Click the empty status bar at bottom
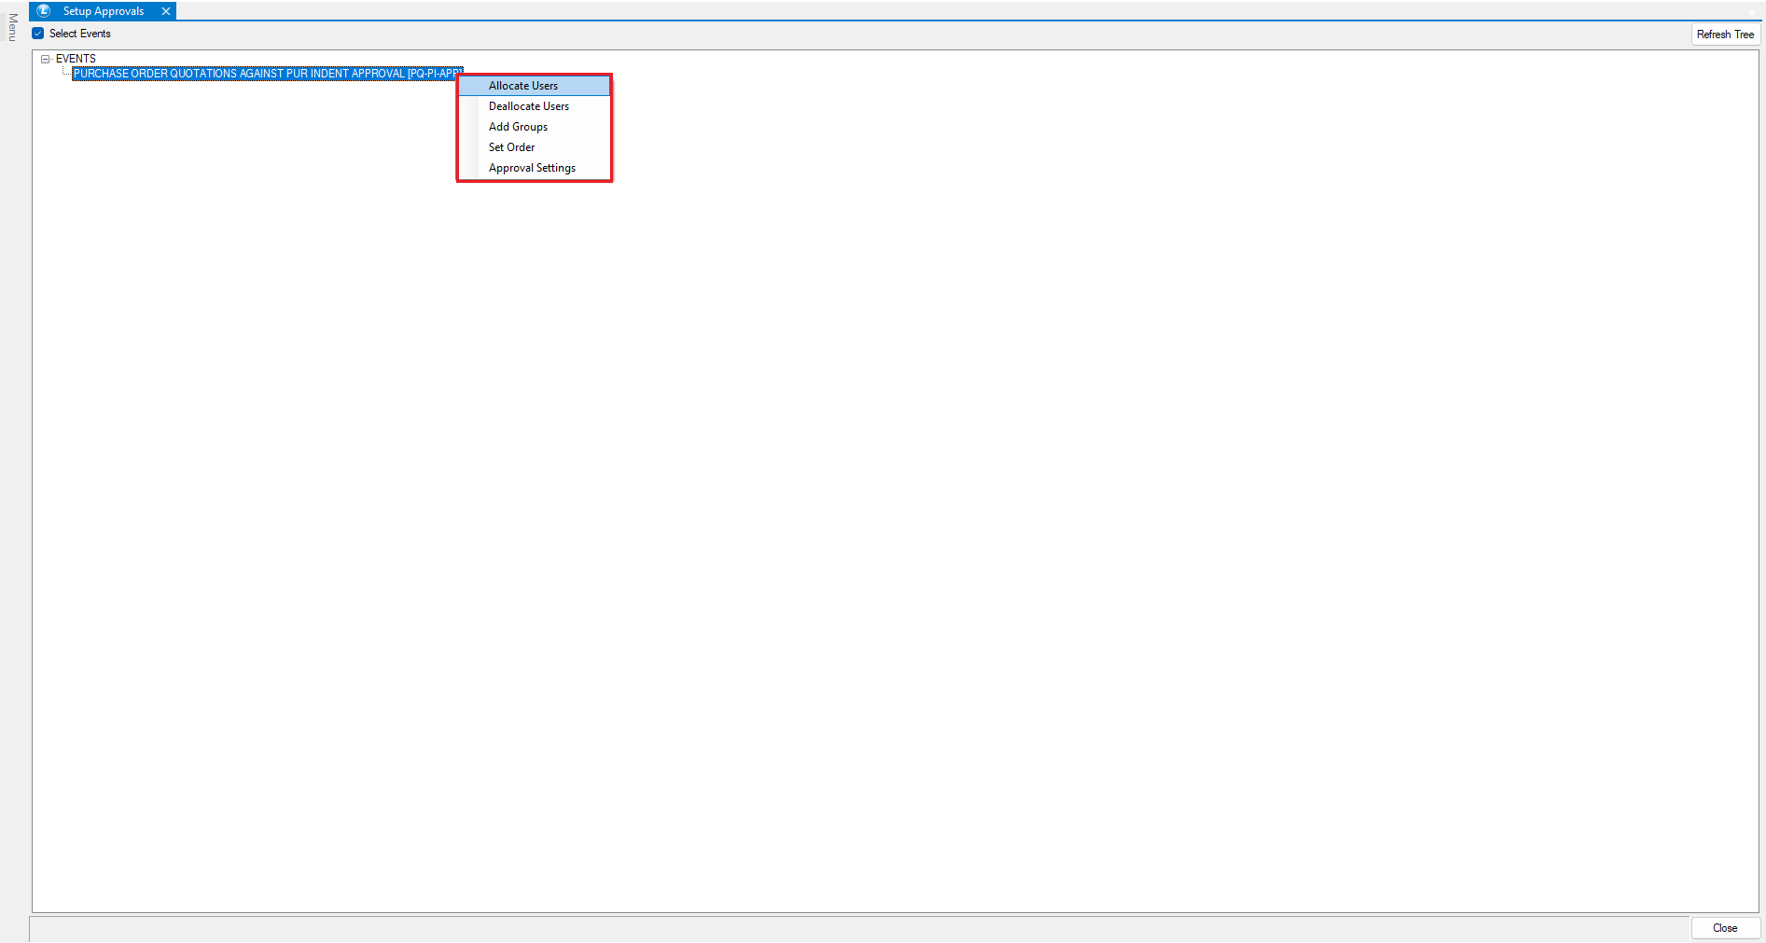Viewport: 1766px width, 943px height. (x=840, y=929)
